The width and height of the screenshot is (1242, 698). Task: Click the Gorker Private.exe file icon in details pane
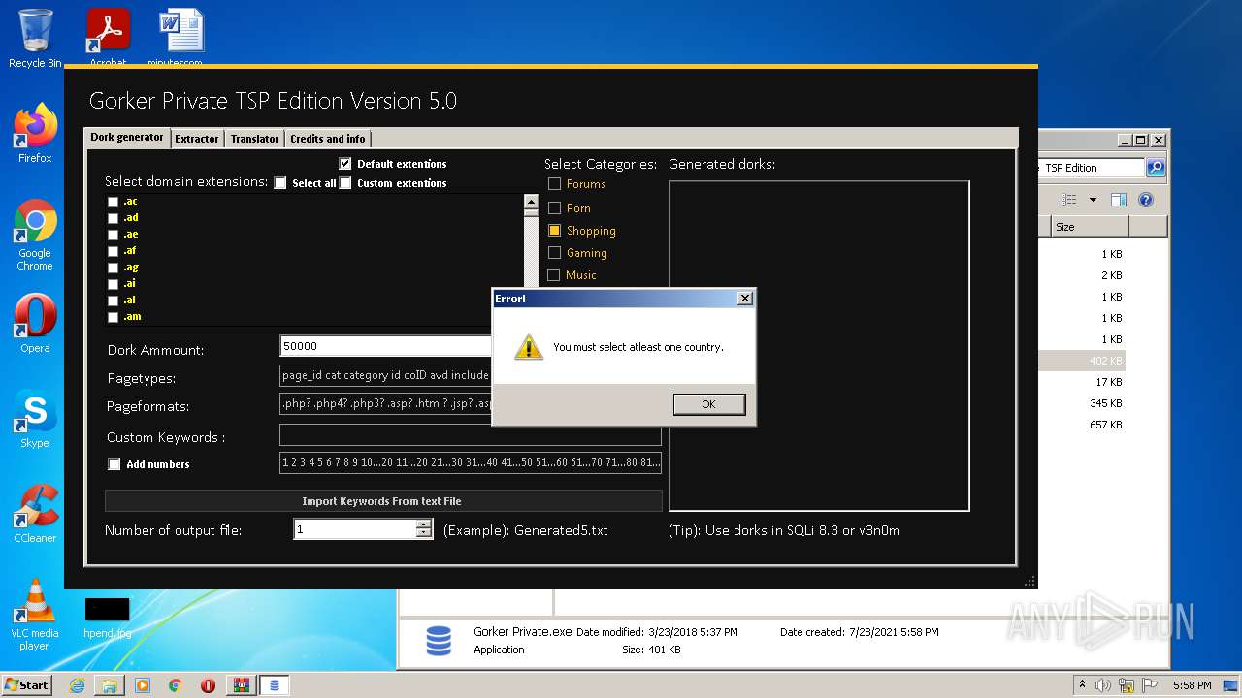tap(439, 641)
